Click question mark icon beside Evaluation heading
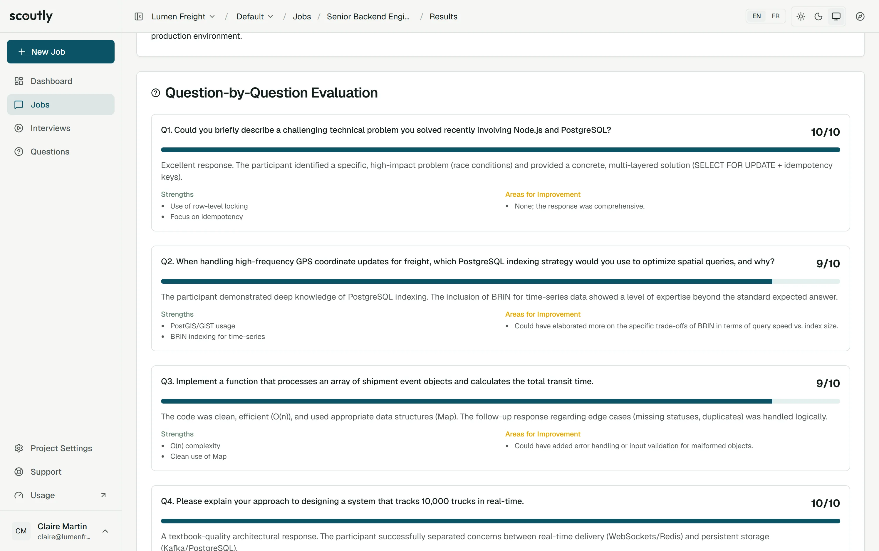879x551 pixels. coord(156,93)
